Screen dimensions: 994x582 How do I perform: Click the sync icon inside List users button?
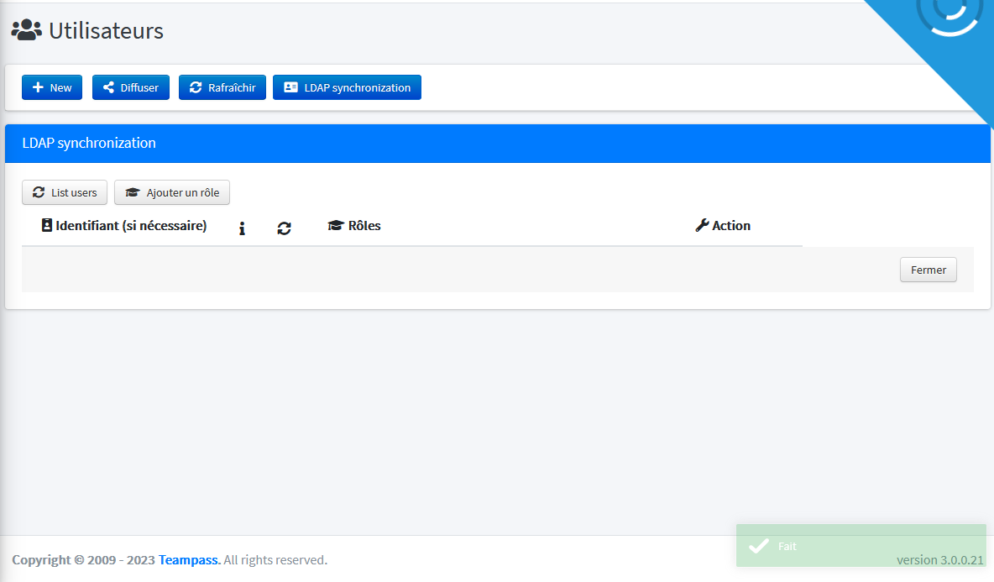[x=38, y=192]
